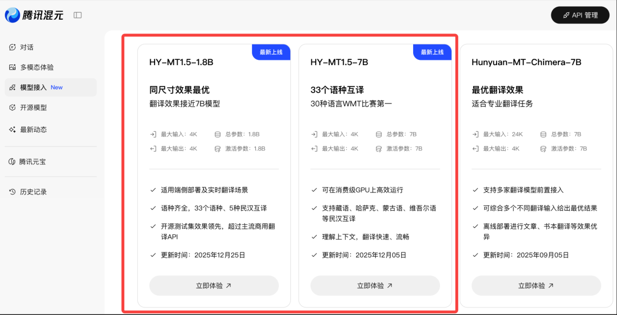The image size is (617, 315).
Task: Click the 总参数 database icon on HY-MT1.5-7B card
Action: point(378,134)
